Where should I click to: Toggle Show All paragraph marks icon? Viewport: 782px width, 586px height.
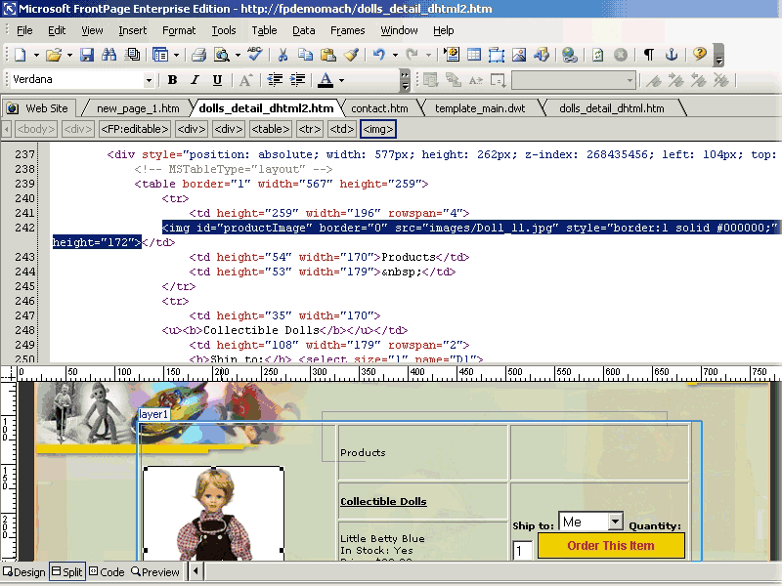(648, 55)
